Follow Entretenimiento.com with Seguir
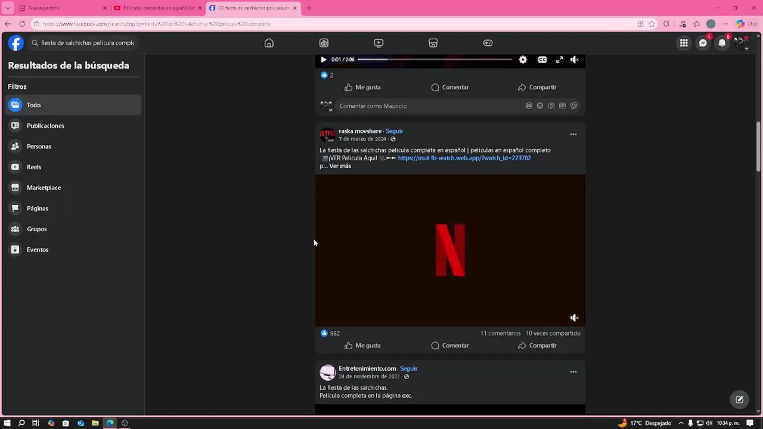The width and height of the screenshot is (763, 429). pos(408,369)
